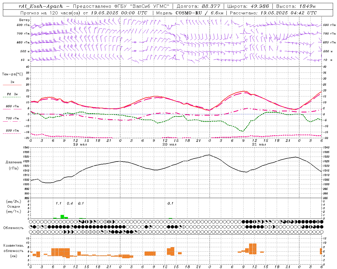
Task: Click the 1.1 precipitation amount
Action: click(x=58, y=203)
